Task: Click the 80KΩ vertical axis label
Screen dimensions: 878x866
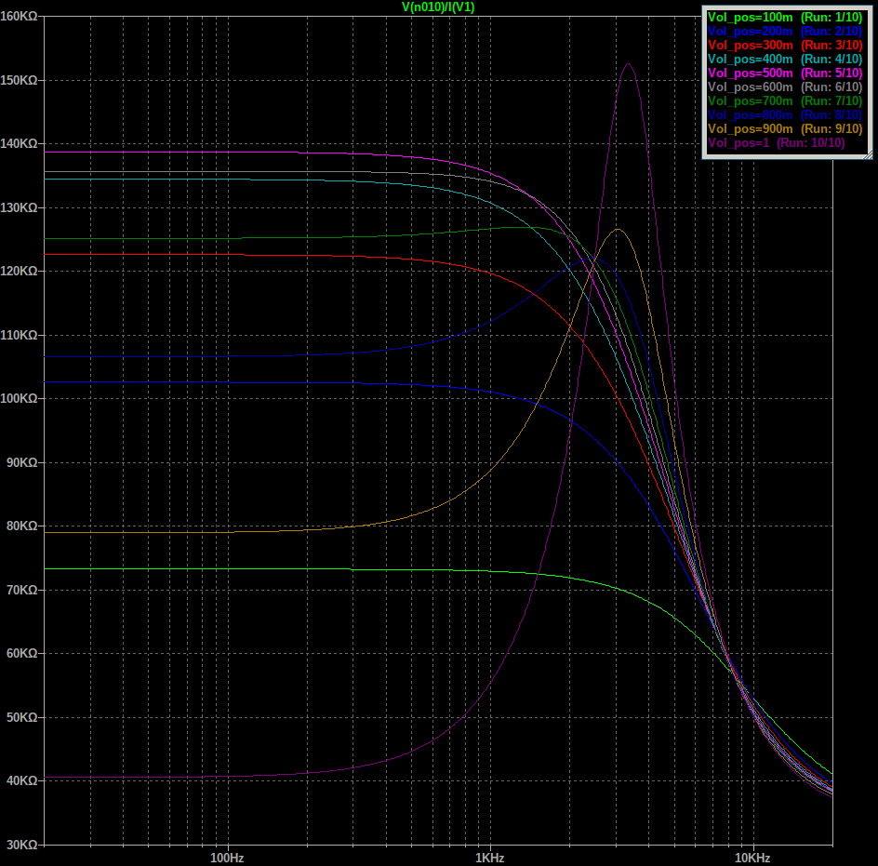Action: pos(21,526)
